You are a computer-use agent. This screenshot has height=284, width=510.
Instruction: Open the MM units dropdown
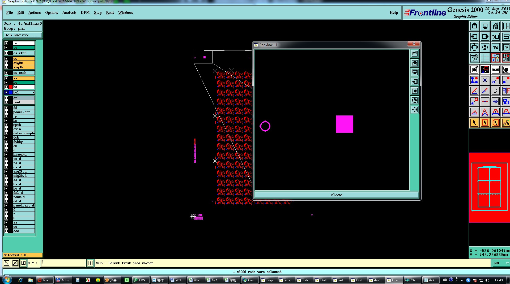tap(501, 263)
